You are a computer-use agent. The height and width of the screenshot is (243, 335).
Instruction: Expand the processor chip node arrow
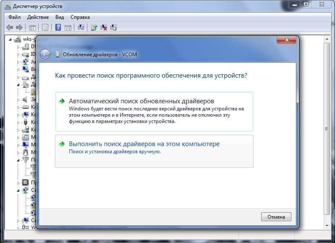click(18, 183)
